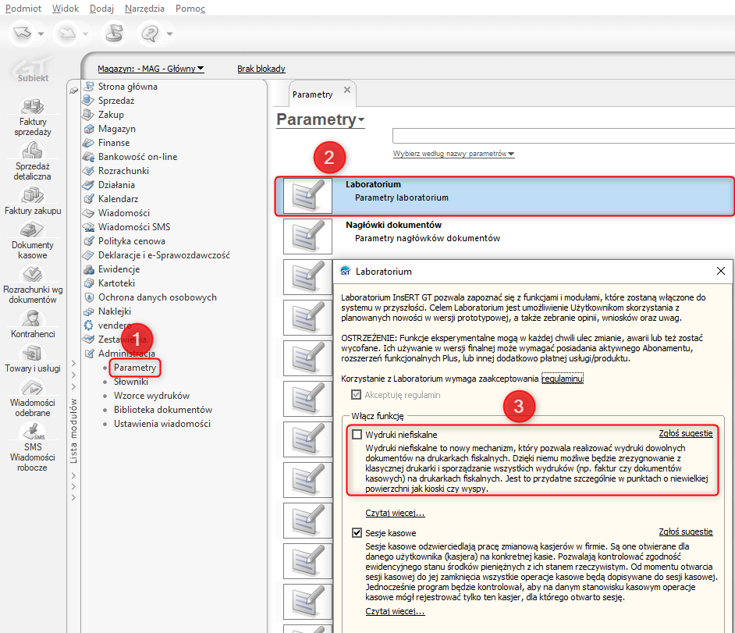Open the Polityka cenowa module
Viewport: 735px width, 633px height.
click(132, 241)
